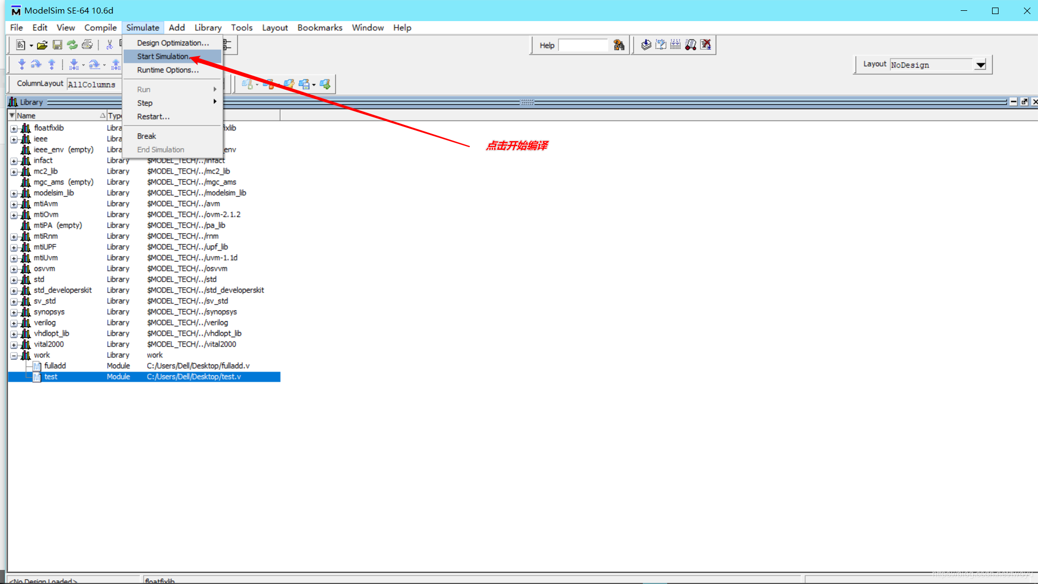
Task: Click the Compile icon with blue down arrow
Action: tap(646, 45)
